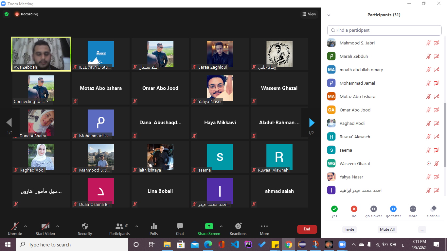Screen dimensions: 447x251
Task: Click Type here to search taskbar box
Action: [x=72, y=244]
